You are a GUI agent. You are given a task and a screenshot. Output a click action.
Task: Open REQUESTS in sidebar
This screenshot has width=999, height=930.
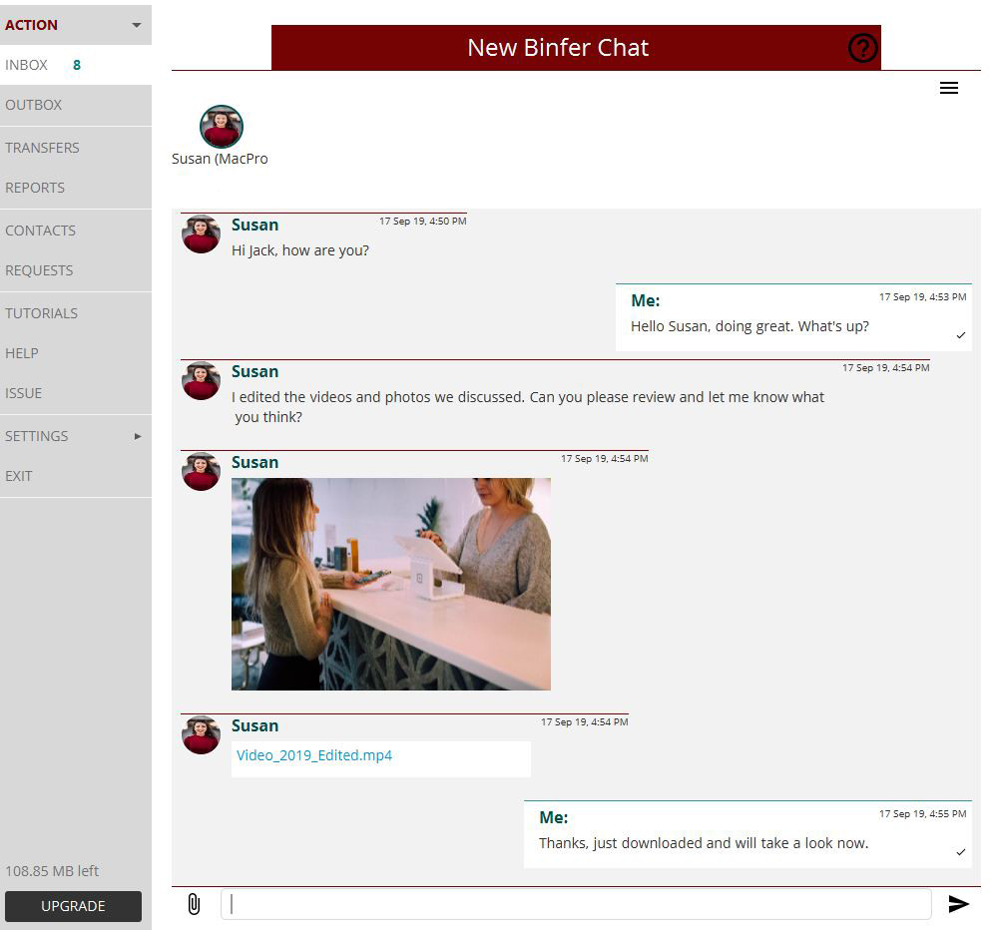click(x=76, y=270)
